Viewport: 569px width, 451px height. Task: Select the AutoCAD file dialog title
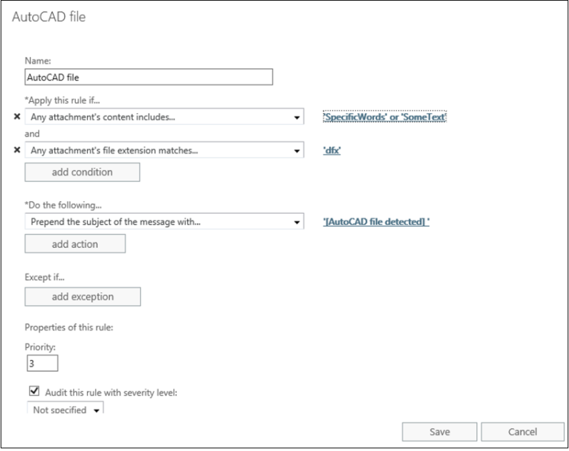pyautogui.click(x=49, y=17)
